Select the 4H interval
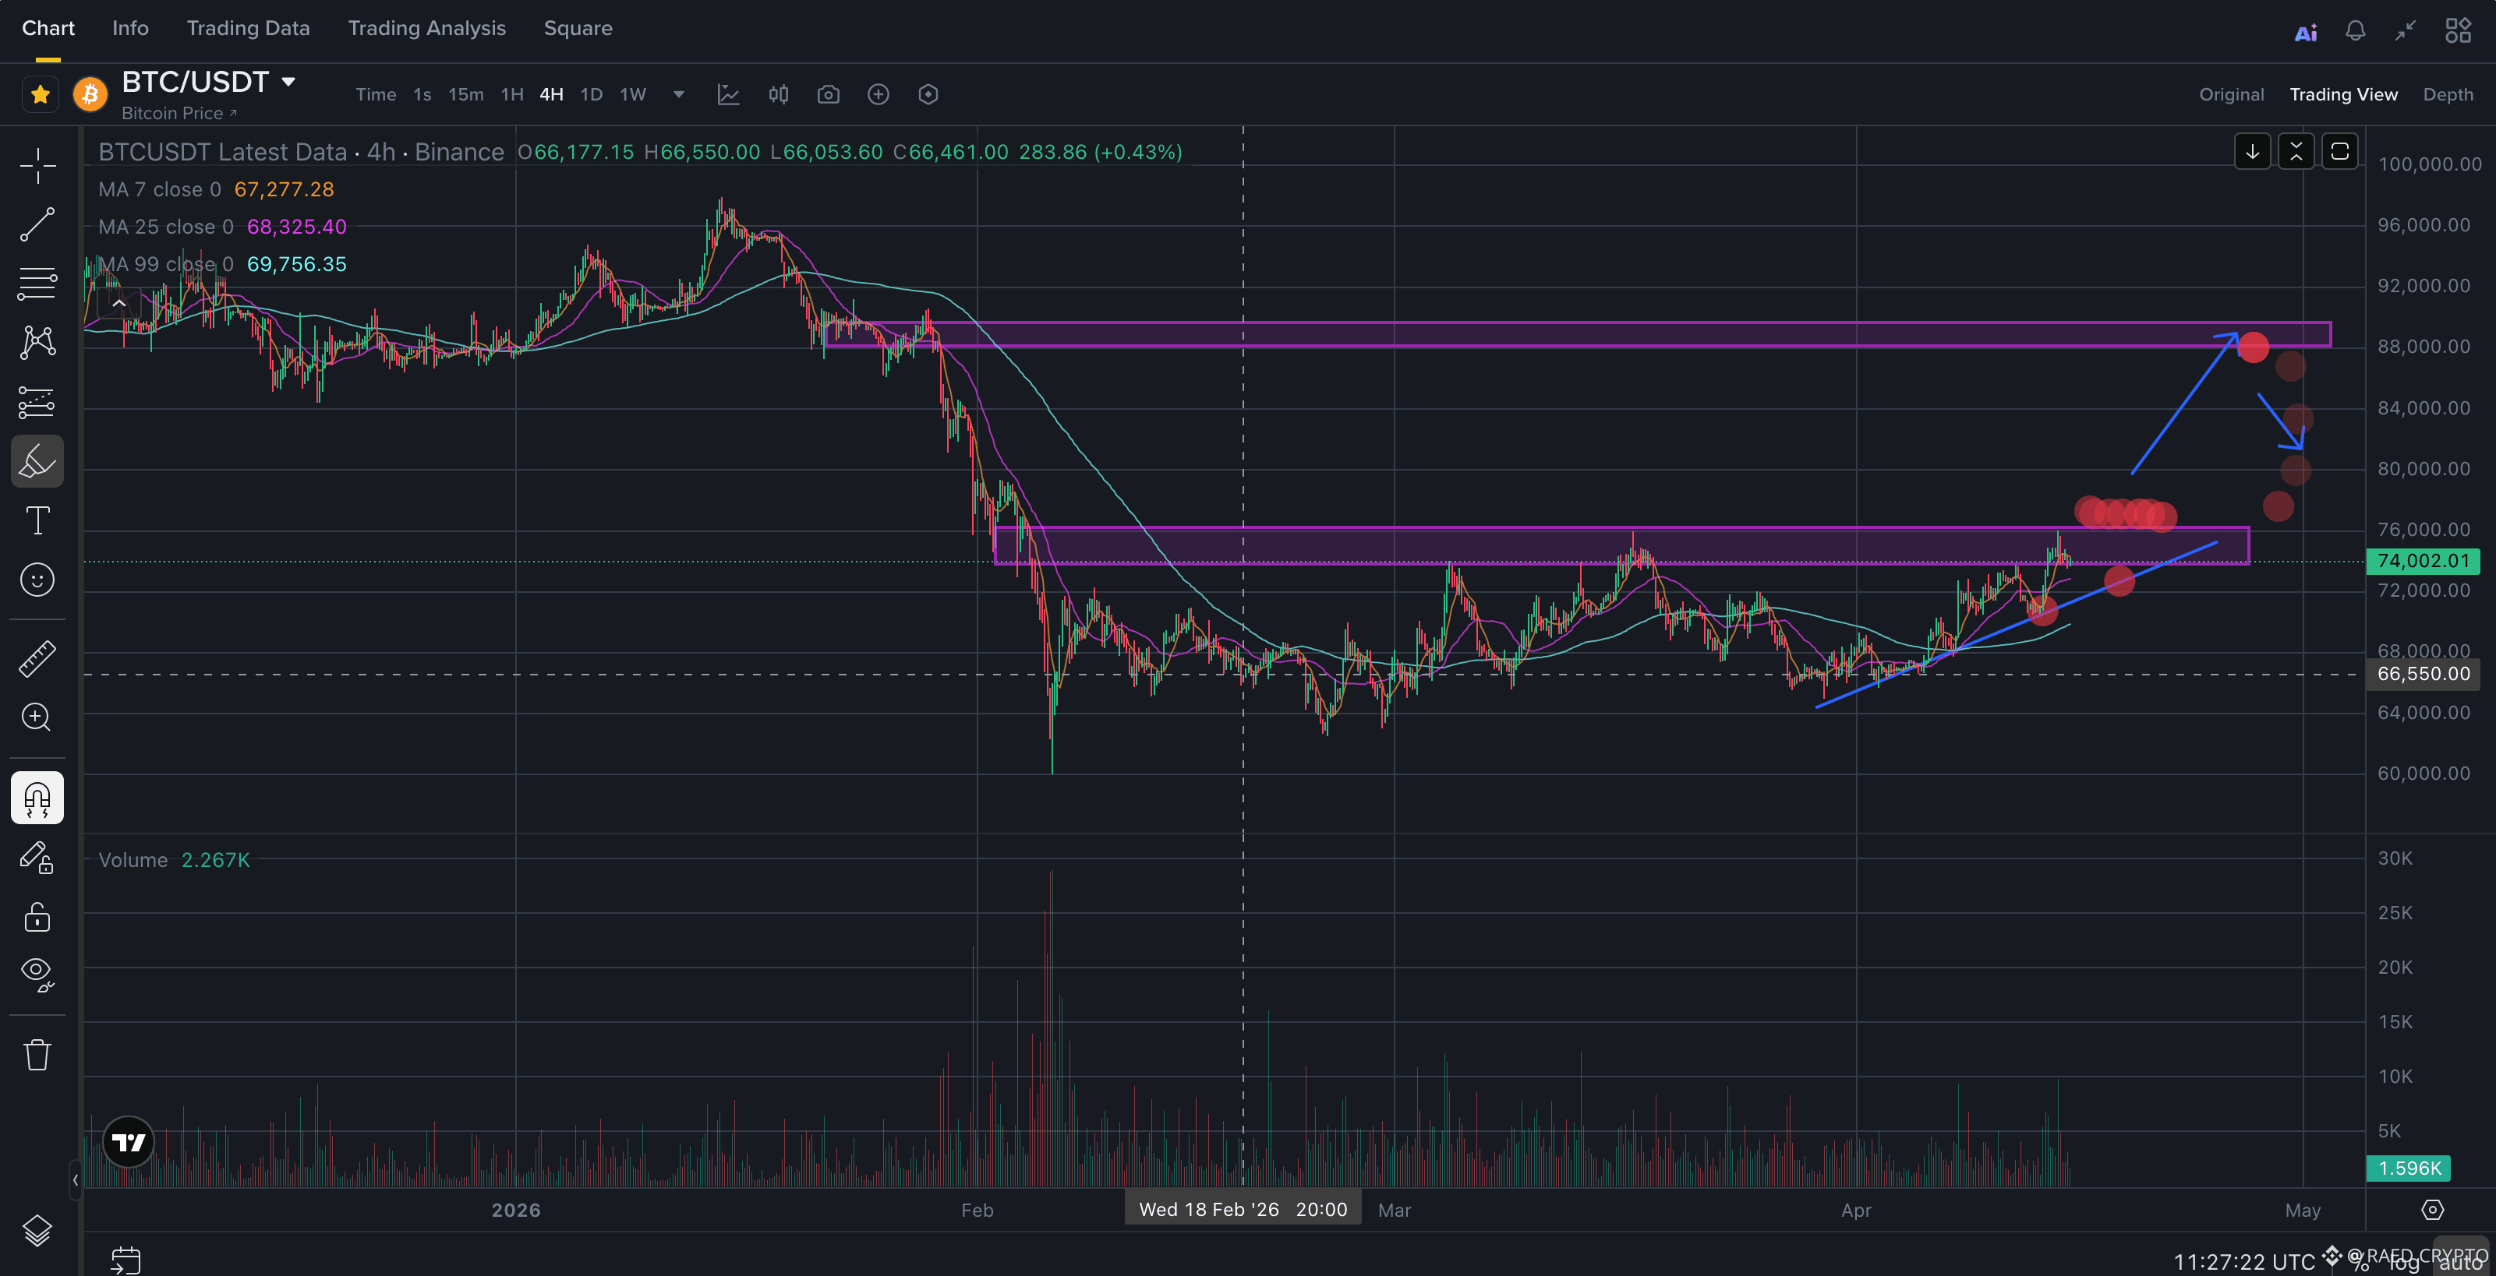 click(551, 95)
